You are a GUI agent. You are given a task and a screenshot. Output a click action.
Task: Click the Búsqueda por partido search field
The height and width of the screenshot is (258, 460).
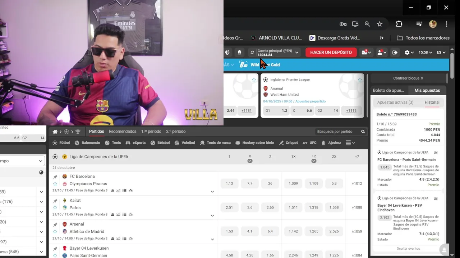pos(337,132)
